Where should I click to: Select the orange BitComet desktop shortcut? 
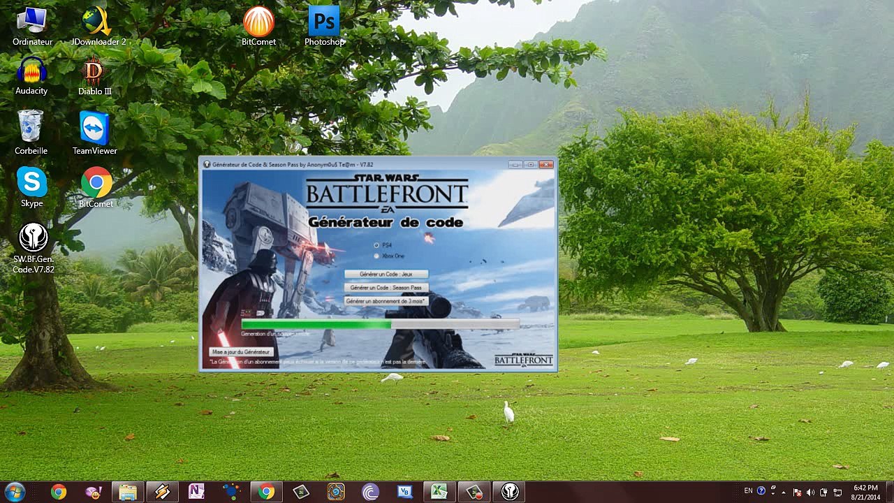[x=258, y=27]
